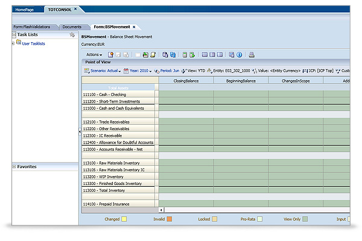Click the Scenario dimension icon
The height and width of the screenshot is (241, 362).
point(86,70)
